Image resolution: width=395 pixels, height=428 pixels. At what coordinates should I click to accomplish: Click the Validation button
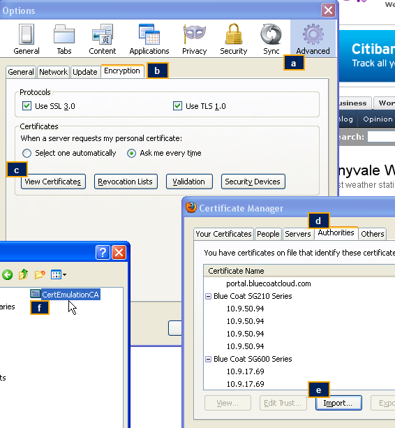point(189,182)
